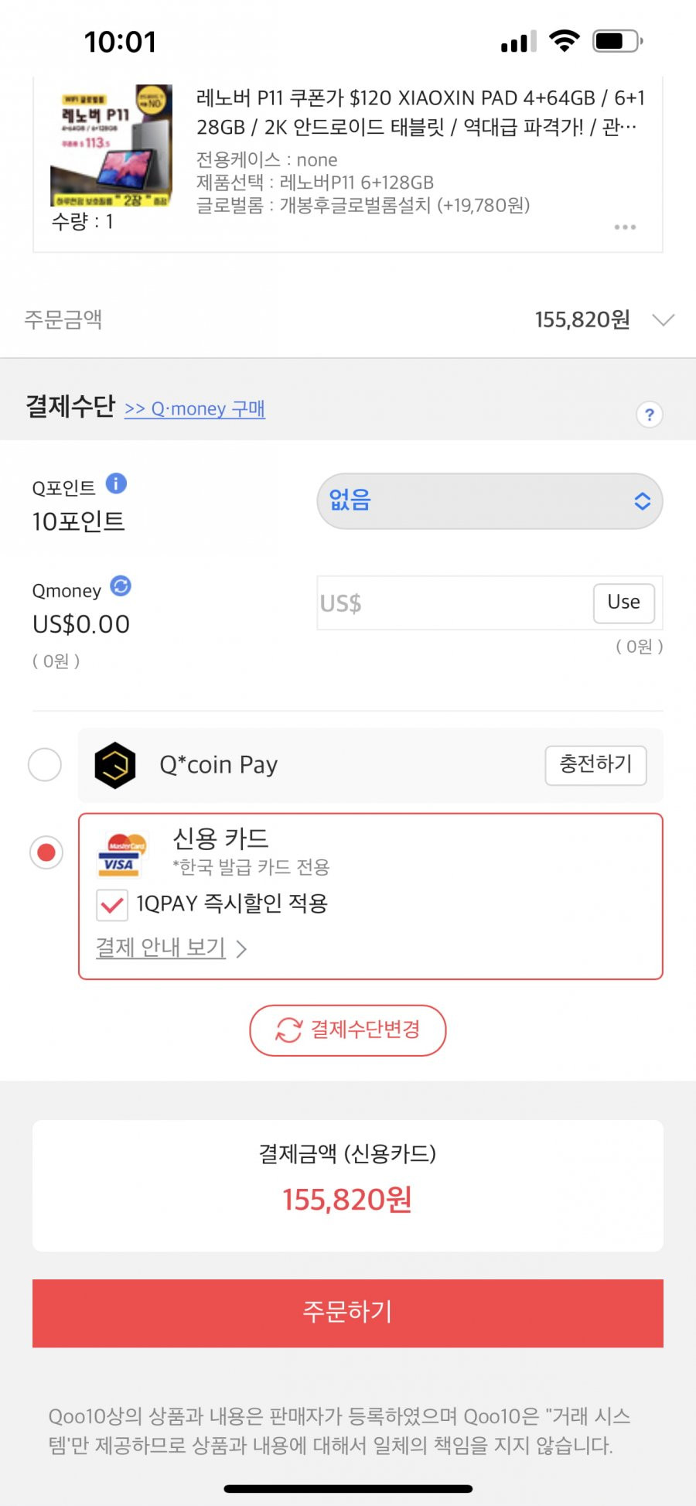
Task: Tap the 충전하기 button
Action: pos(595,765)
